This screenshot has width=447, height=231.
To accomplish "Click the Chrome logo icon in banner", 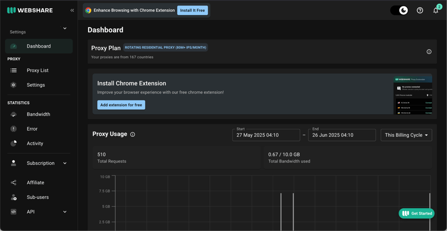I will click(x=88, y=10).
